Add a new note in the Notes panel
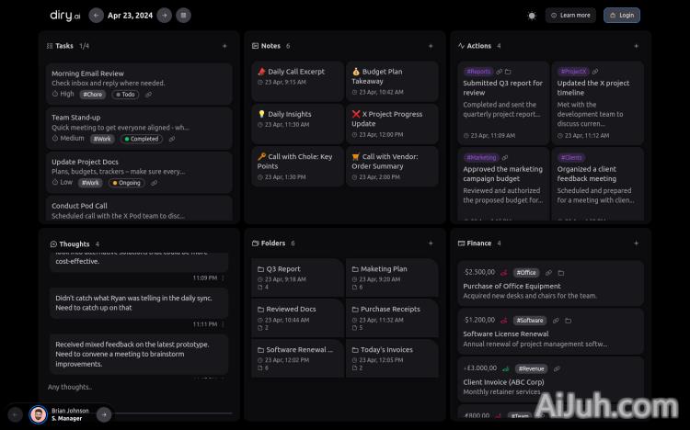The width and height of the screenshot is (690, 430). (431, 46)
